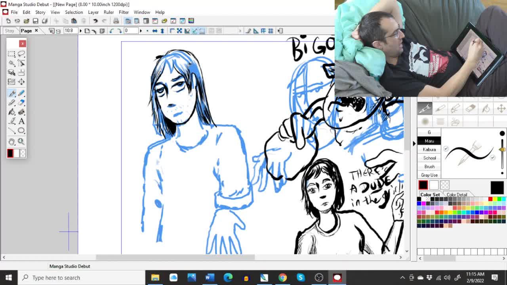
Task: Select the line tool
Action: pyautogui.click(x=11, y=131)
